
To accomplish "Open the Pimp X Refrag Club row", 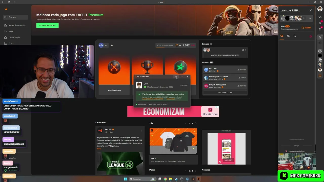I will (225, 86).
